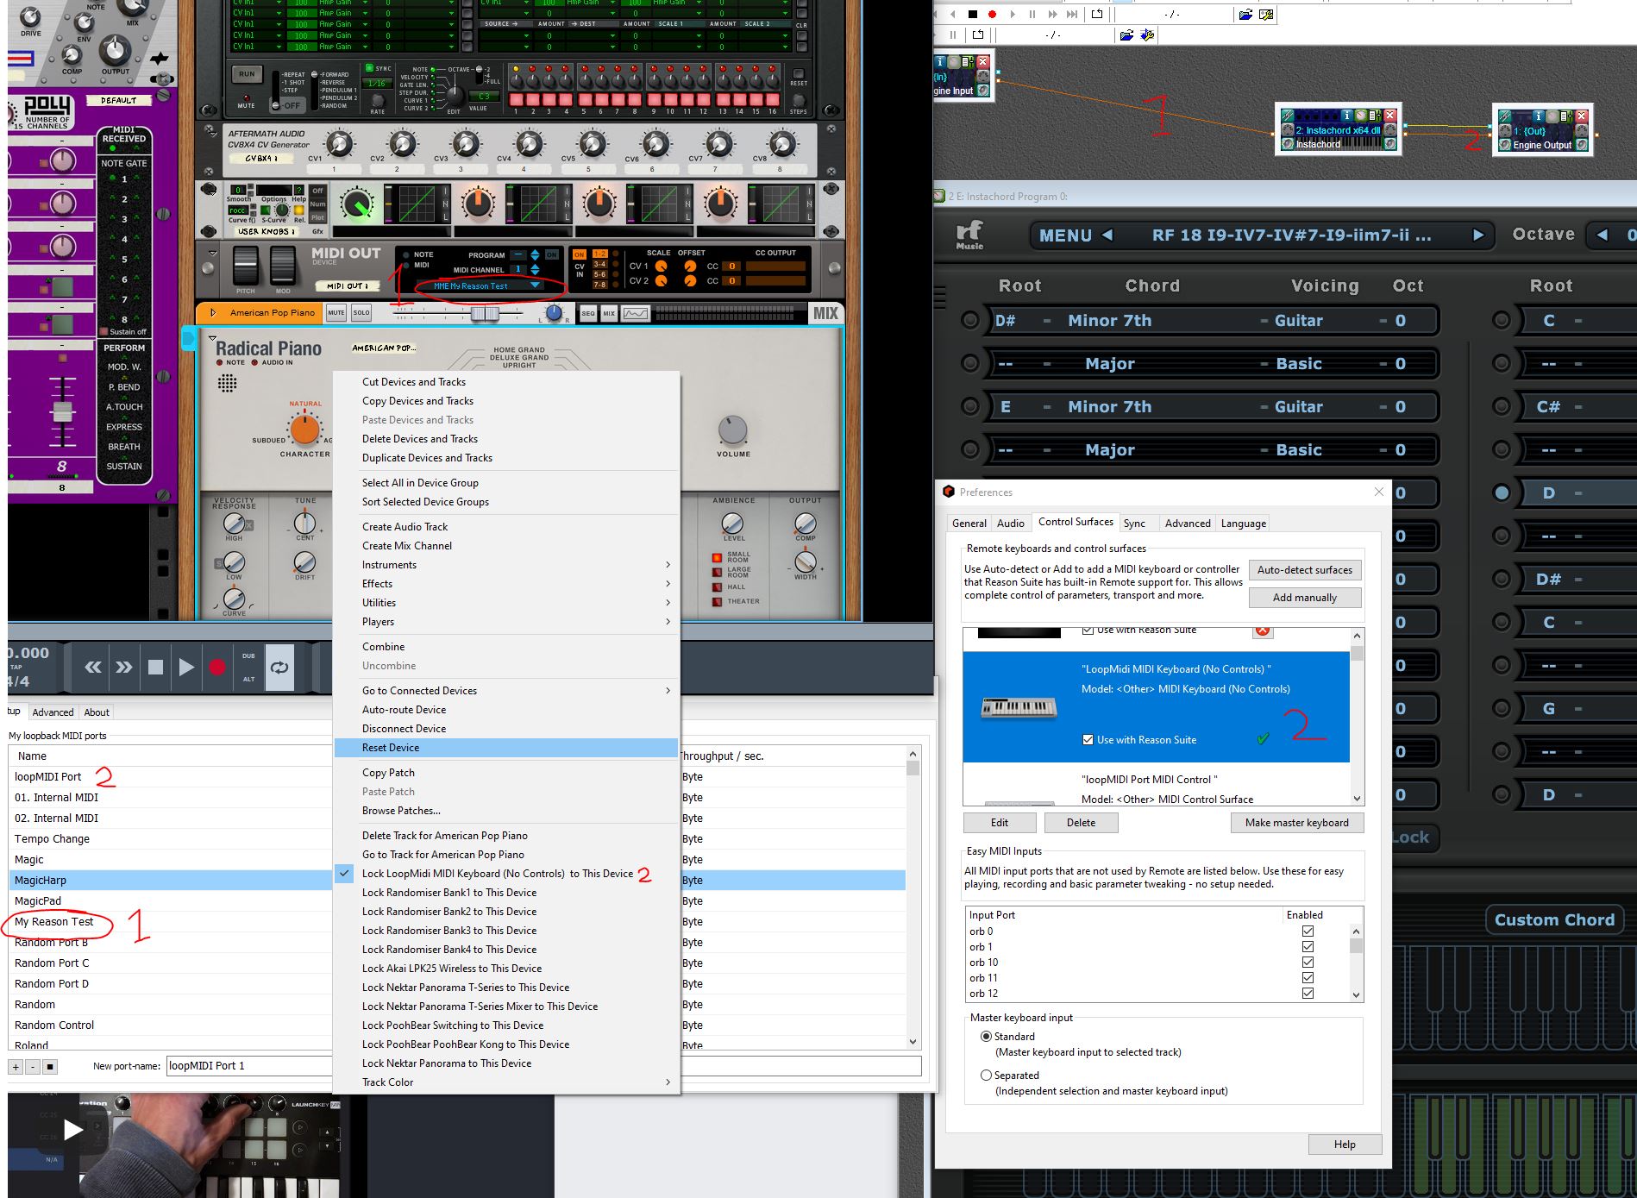This screenshot has height=1198, width=1637.
Task: Click the next preset arrow in Instachord header
Action: [x=1478, y=235]
